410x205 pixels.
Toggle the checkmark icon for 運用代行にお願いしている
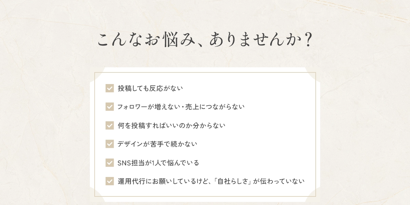tap(109, 181)
